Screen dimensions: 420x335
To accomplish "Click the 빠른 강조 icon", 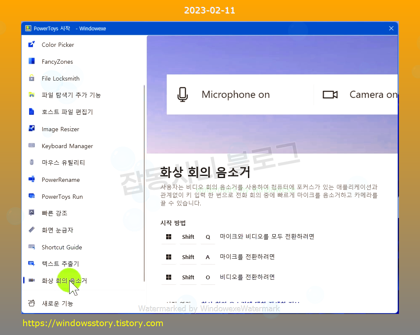I will point(32,213).
